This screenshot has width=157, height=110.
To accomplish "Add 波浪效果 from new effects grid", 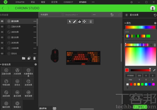I will [x=29, y=83].
